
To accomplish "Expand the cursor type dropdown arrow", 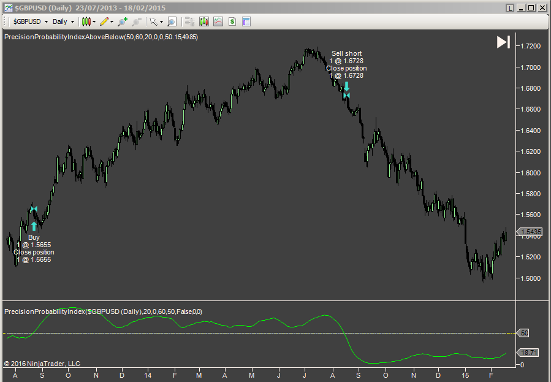I will coord(161,22).
